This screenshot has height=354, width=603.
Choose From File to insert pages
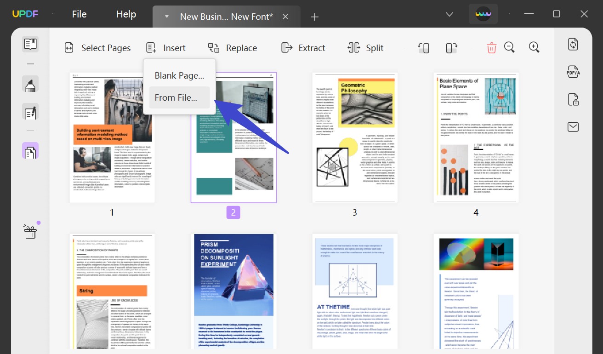(179, 97)
